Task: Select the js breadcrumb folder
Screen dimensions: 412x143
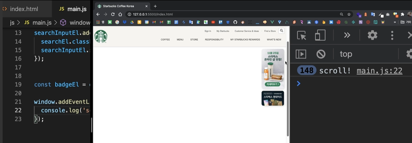Action: point(12,22)
